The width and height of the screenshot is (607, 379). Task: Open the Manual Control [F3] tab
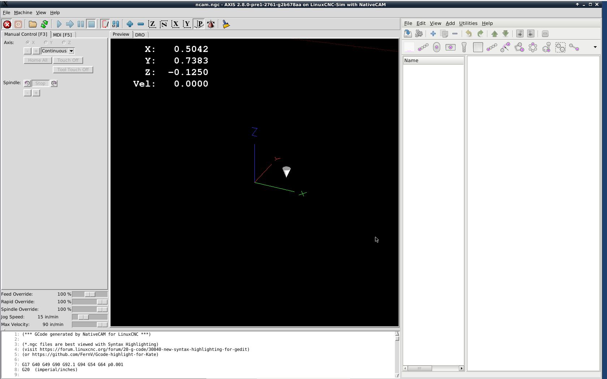(x=26, y=34)
